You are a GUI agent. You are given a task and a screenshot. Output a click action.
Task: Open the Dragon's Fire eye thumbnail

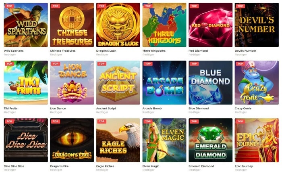click(x=72, y=140)
